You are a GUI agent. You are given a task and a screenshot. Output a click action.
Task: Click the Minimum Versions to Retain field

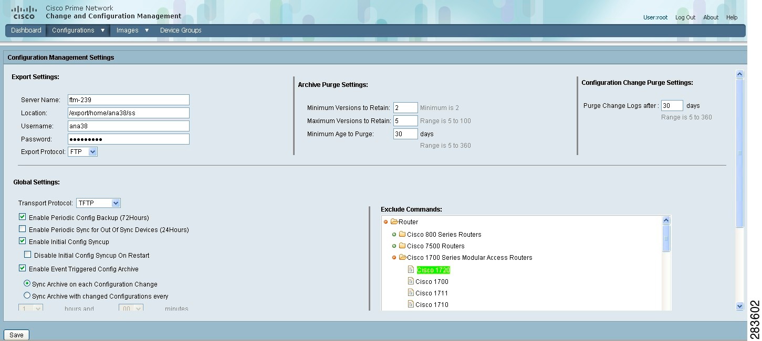click(405, 107)
